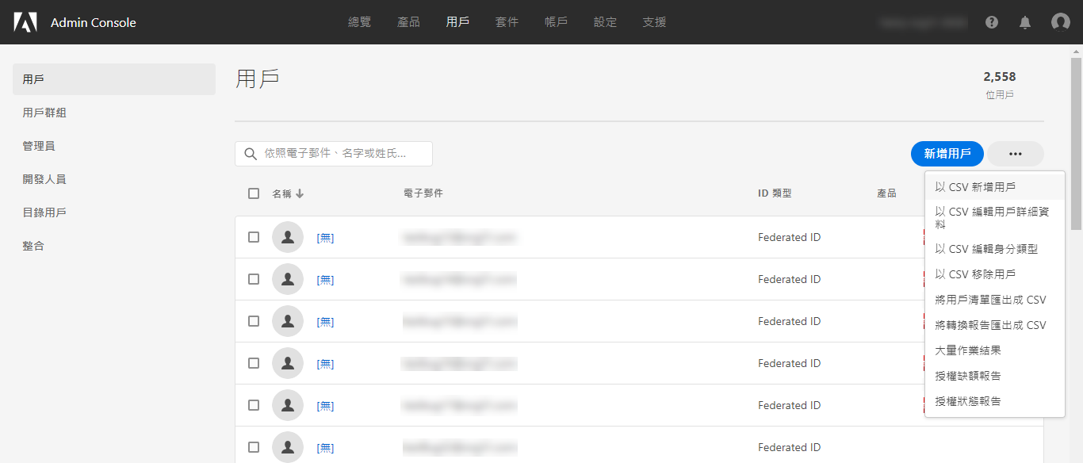Check the first user's row checkbox
The image size is (1083, 463).
pos(254,236)
